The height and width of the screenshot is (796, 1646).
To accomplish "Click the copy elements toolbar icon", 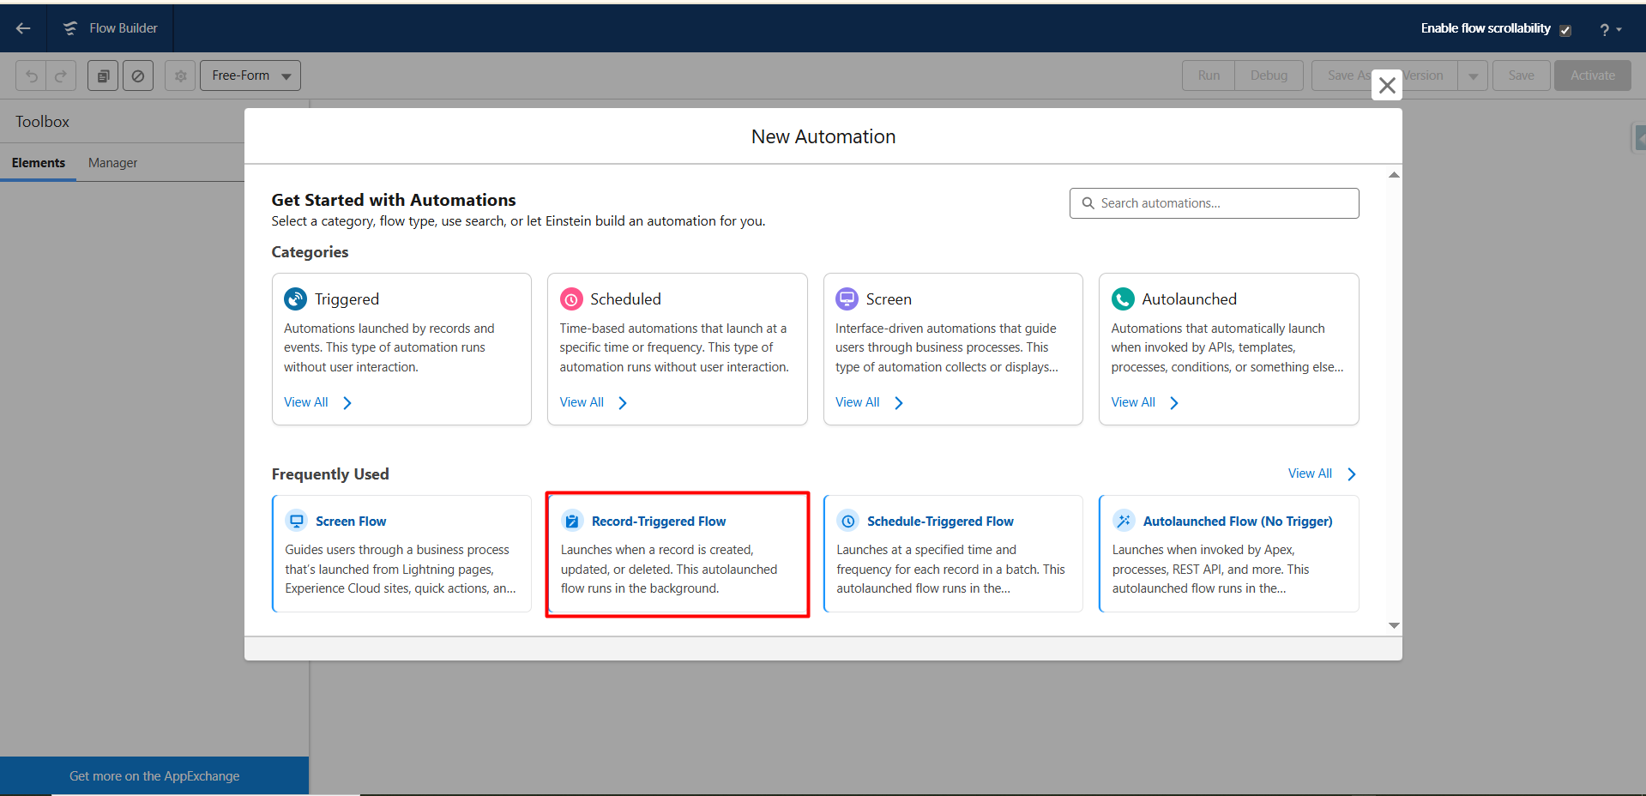I will click(x=103, y=75).
